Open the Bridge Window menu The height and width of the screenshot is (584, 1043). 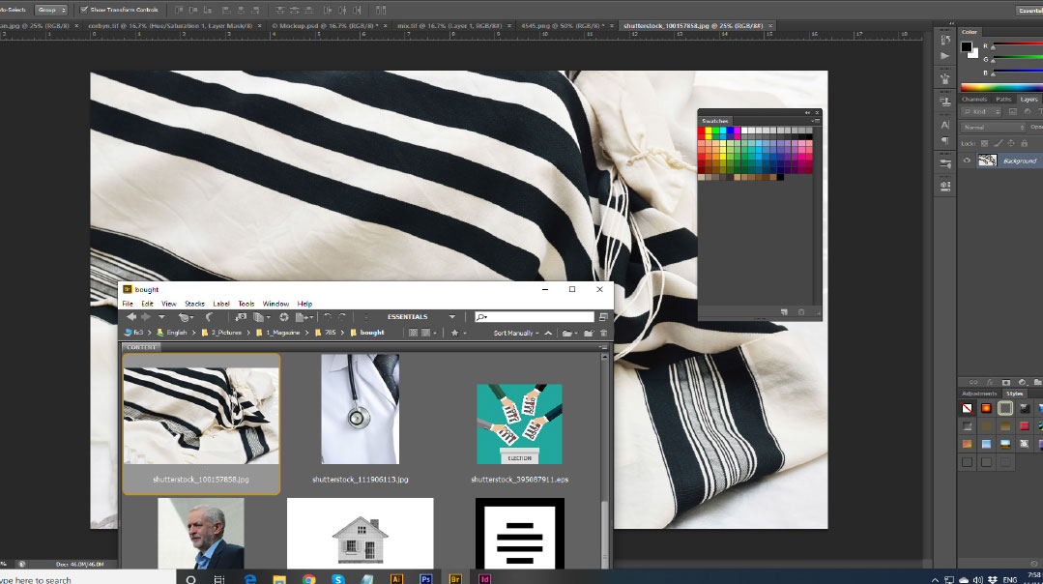(275, 304)
